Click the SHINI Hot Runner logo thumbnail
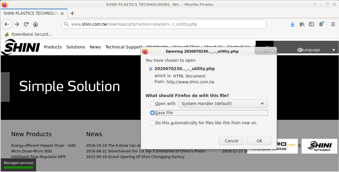339x172 pixels. coord(319,146)
